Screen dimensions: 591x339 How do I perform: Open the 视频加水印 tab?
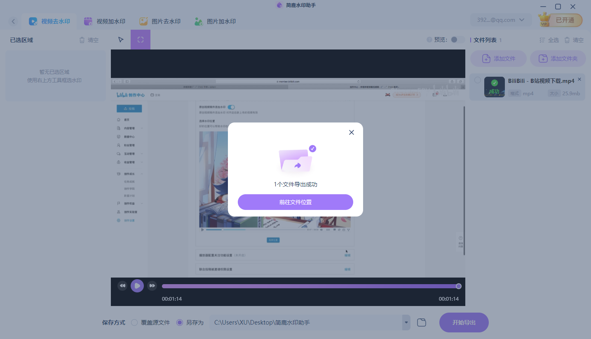tap(105, 21)
